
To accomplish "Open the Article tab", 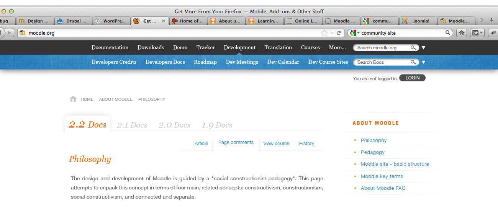I will pyautogui.click(x=201, y=144).
